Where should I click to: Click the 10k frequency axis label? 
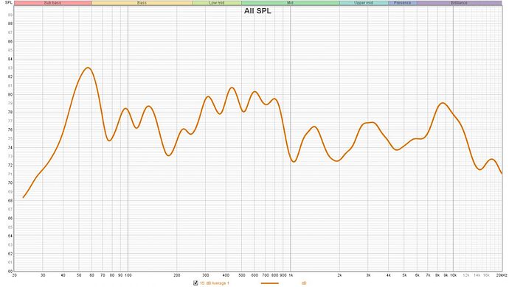[x=454, y=275]
